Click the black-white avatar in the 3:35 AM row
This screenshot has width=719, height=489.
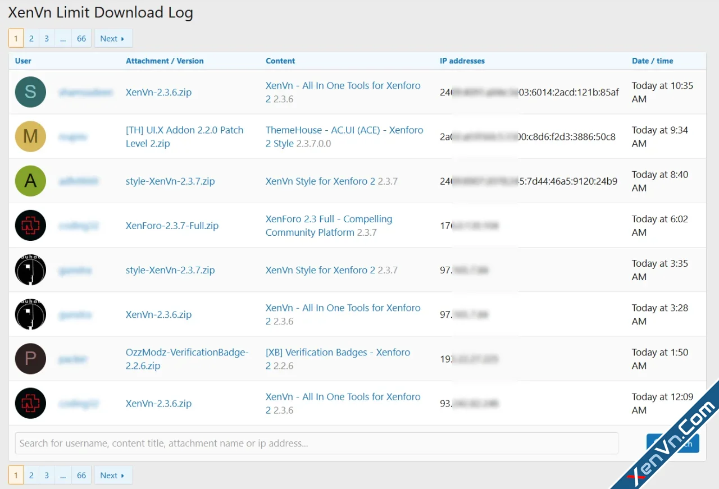(x=30, y=269)
